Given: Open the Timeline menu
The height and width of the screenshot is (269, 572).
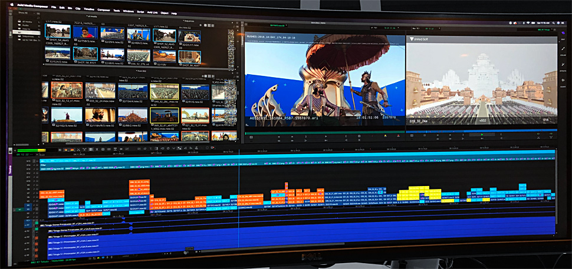Looking at the screenshot, I should coord(90,9).
